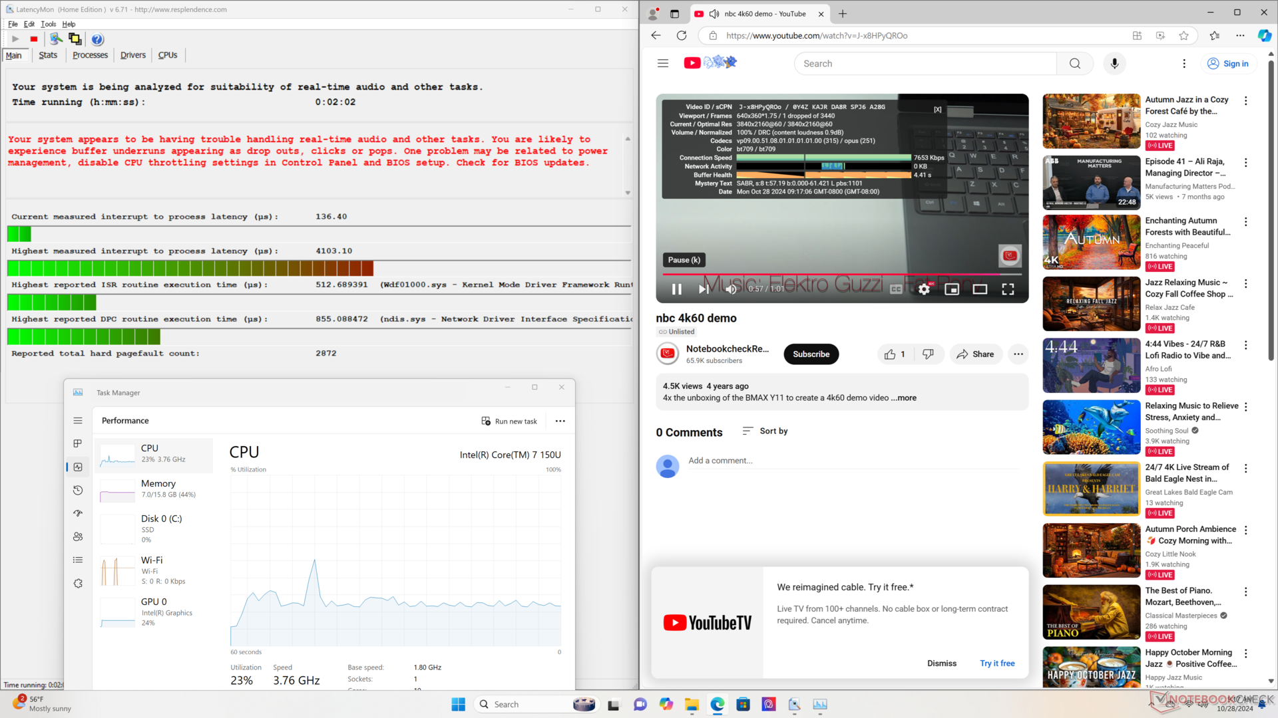1278x718 pixels.
Task: Stop the LatencyMon monitor with the red button
Action: point(34,39)
